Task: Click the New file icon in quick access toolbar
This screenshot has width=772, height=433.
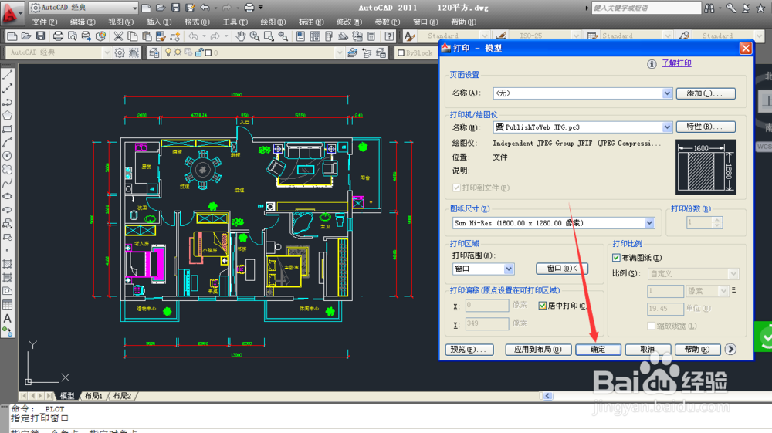Action: 146,8
